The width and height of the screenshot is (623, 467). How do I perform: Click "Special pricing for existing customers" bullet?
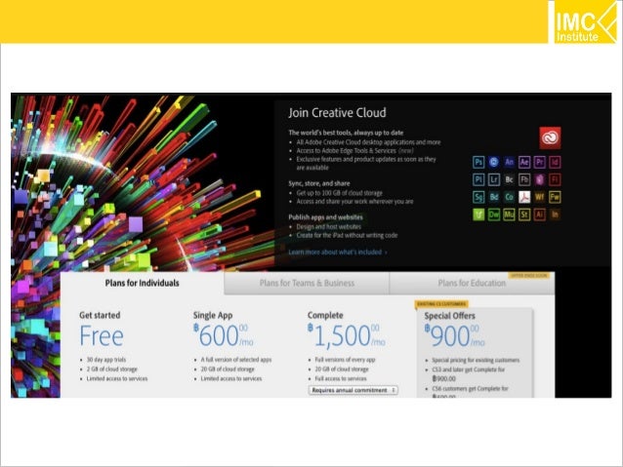pos(476,361)
